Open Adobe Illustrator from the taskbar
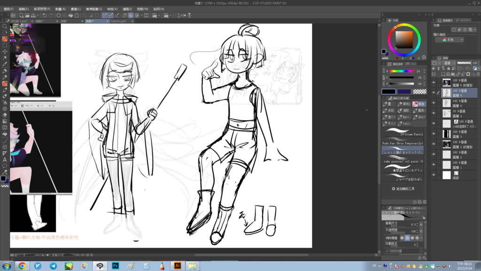The image size is (481, 271). (178, 266)
